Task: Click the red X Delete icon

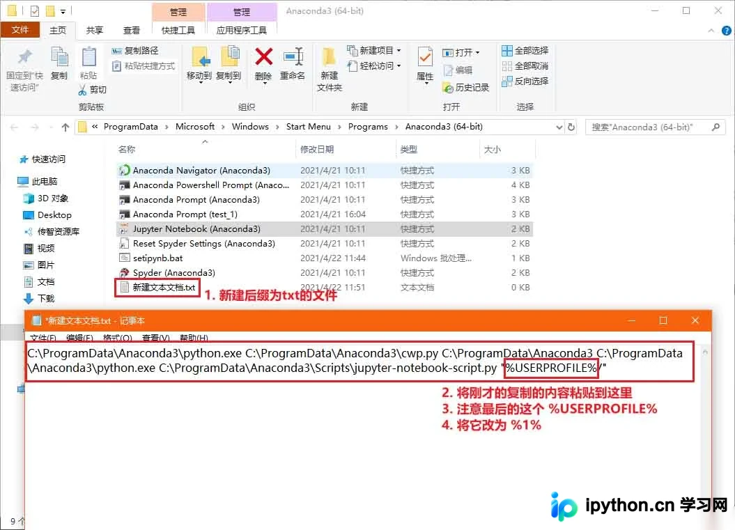Action: pyautogui.click(x=264, y=57)
